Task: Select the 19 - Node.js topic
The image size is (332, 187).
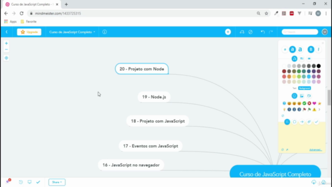Action: tap(154, 97)
